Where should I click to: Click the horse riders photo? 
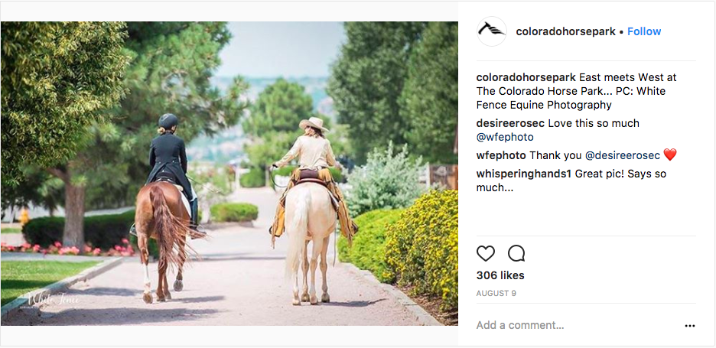[x=229, y=174]
